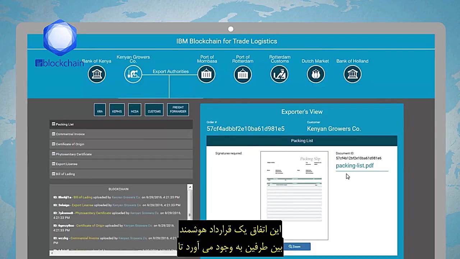This screenshot has width=460, height=259.
Task: Select Export License document row
Action: (121, 164)
